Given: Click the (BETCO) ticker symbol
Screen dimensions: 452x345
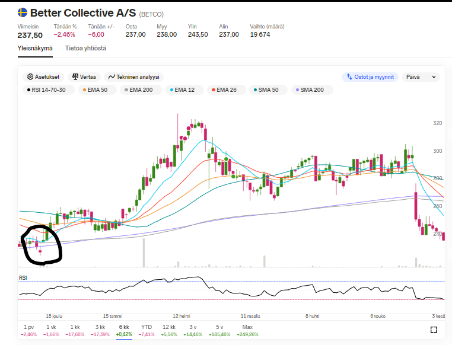Looking at the screenshot, I should tap(151, 14).
